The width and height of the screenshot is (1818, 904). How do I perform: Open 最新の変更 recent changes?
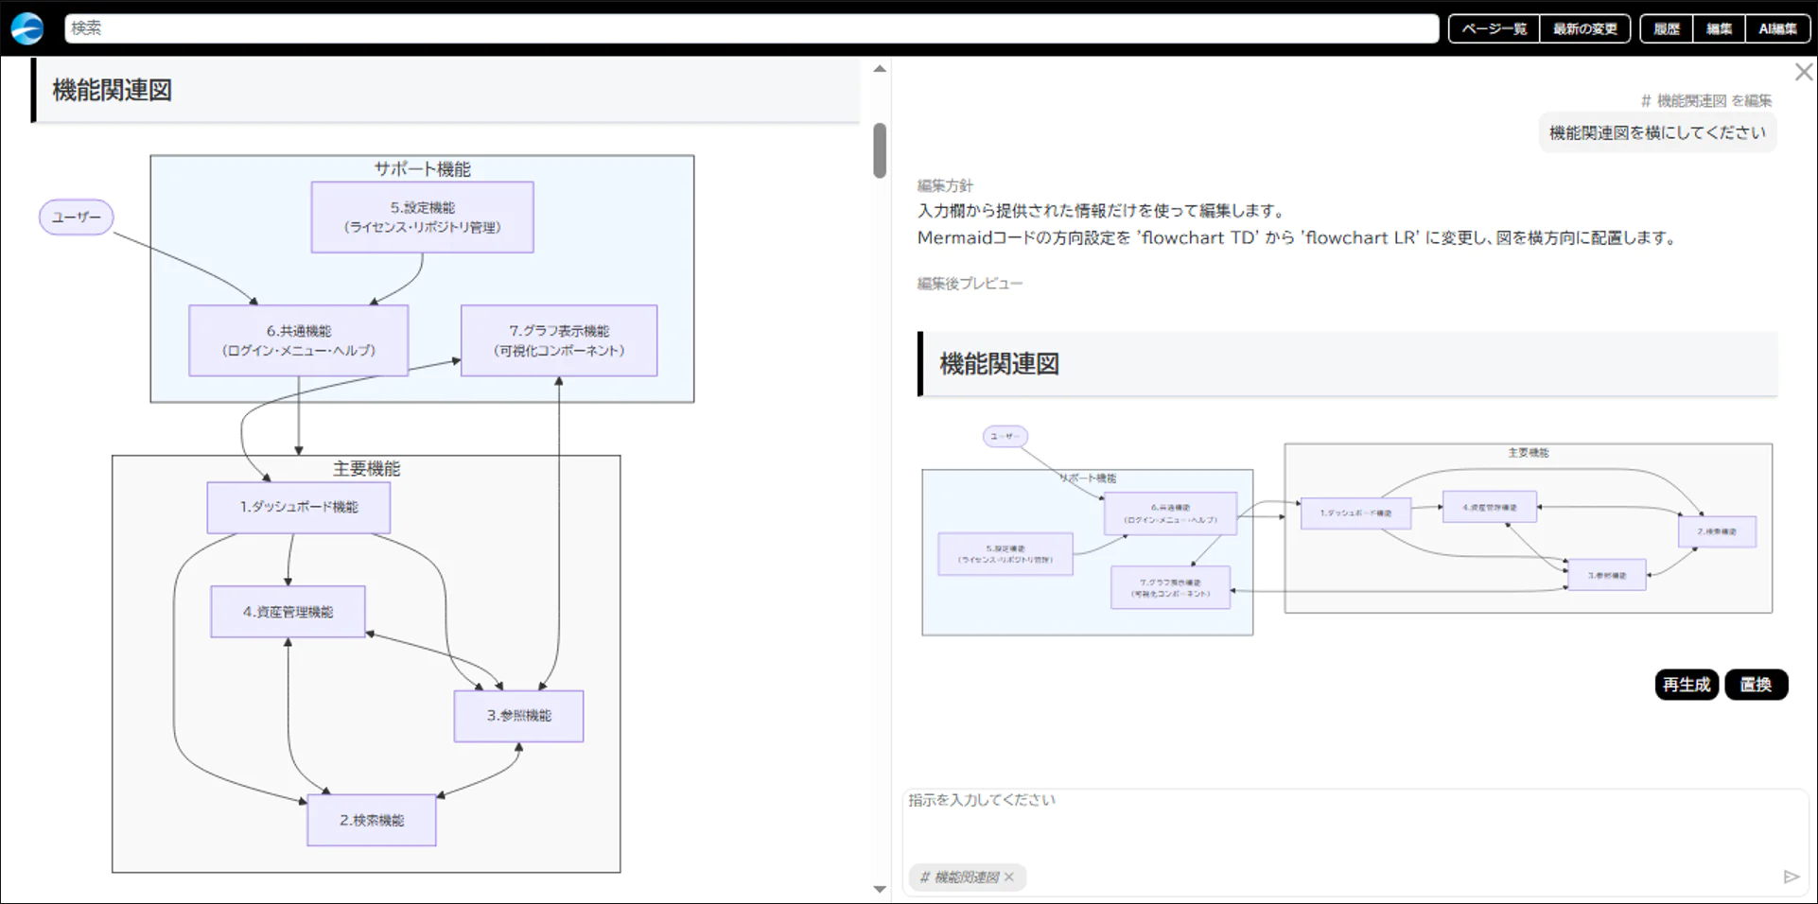tap(1585, 28)
